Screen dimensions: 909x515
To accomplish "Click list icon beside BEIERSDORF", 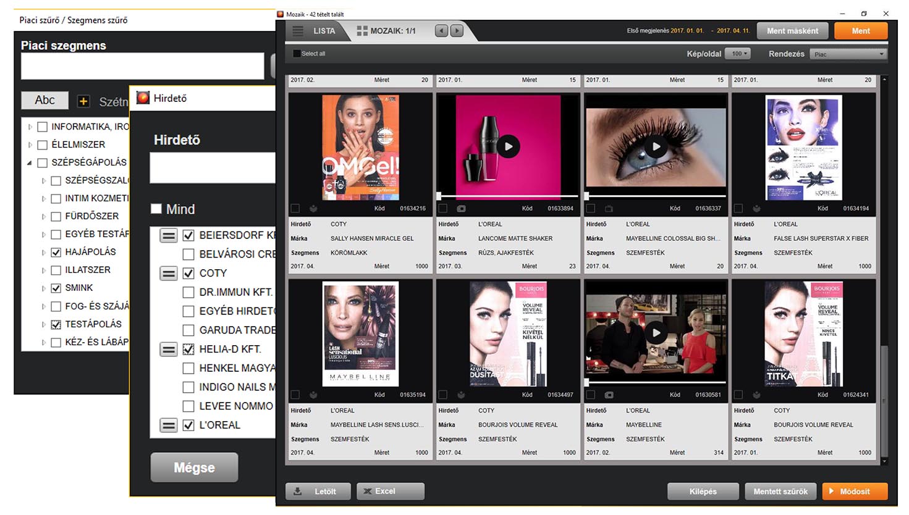I will pyautogui.click(x=169, y=235).
